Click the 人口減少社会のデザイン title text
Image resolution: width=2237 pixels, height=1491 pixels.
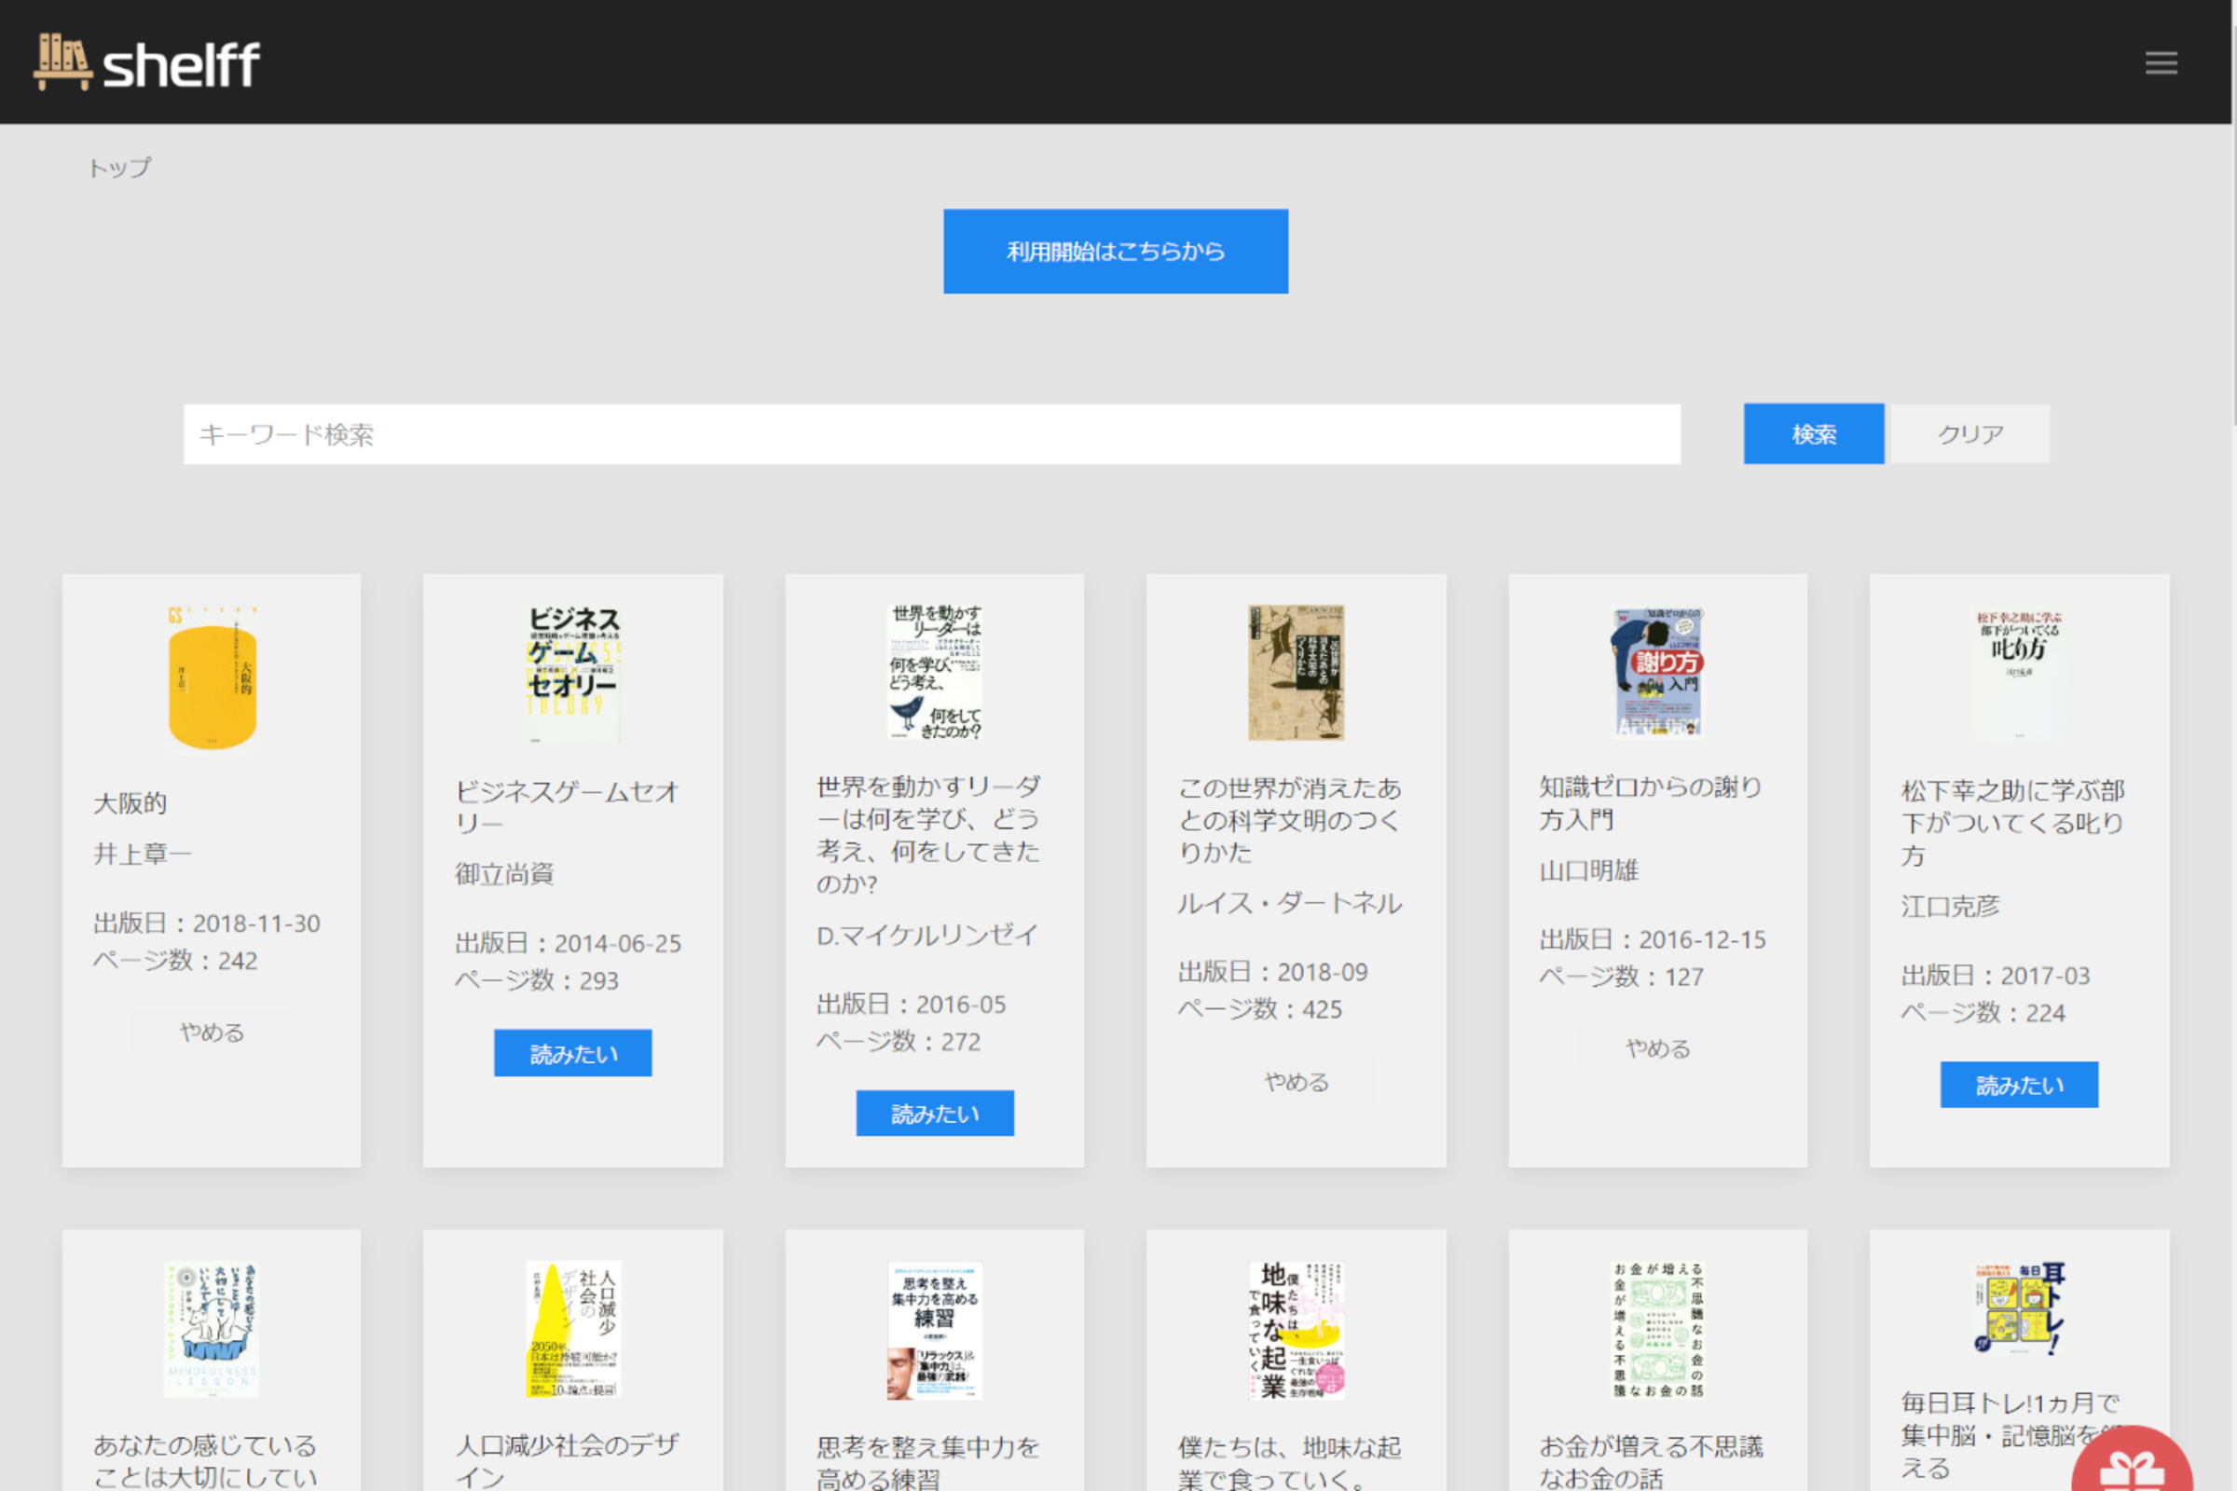pyautogui.click(x=567, y=1460)
